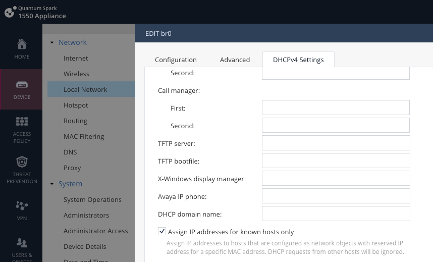Open the System heading in sidebar
Screen dimensions: 433x262
click(71, 184)
